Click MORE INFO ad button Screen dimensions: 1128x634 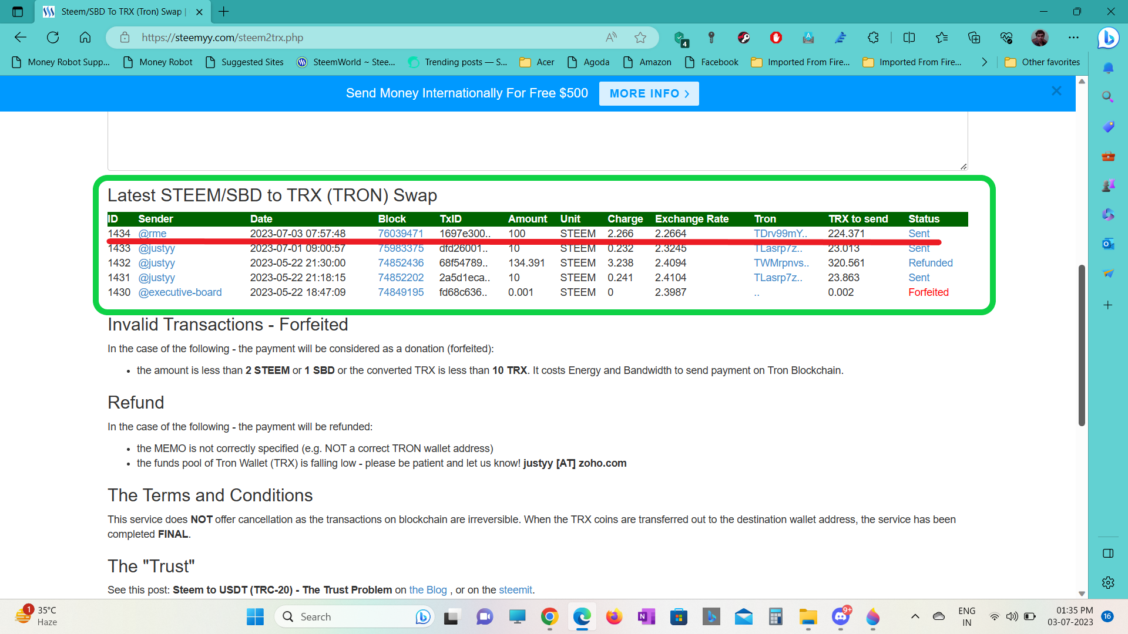[649, 94]
